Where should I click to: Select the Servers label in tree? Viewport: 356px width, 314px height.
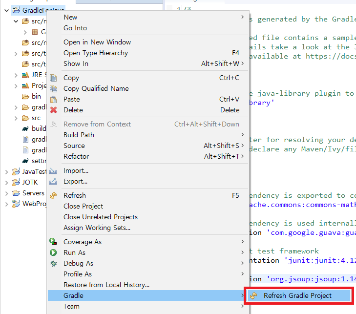pyautogui.click(x=33, y=193)
